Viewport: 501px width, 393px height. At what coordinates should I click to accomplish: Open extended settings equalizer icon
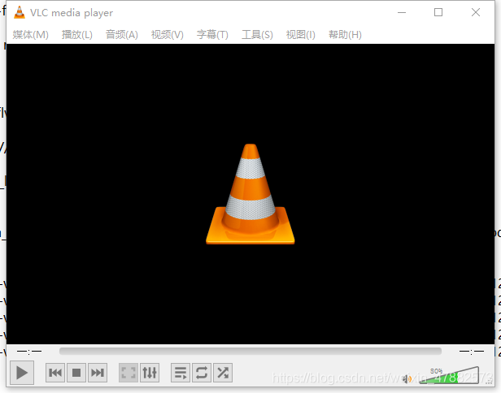(x=150, y=372)
